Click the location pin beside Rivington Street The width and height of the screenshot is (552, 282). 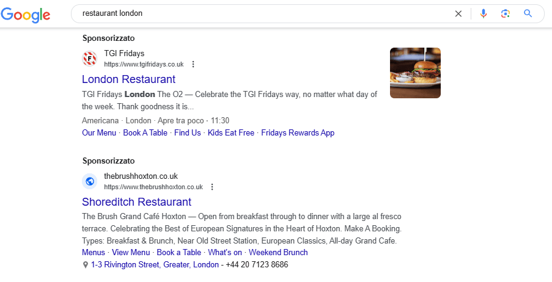(85, 265)
